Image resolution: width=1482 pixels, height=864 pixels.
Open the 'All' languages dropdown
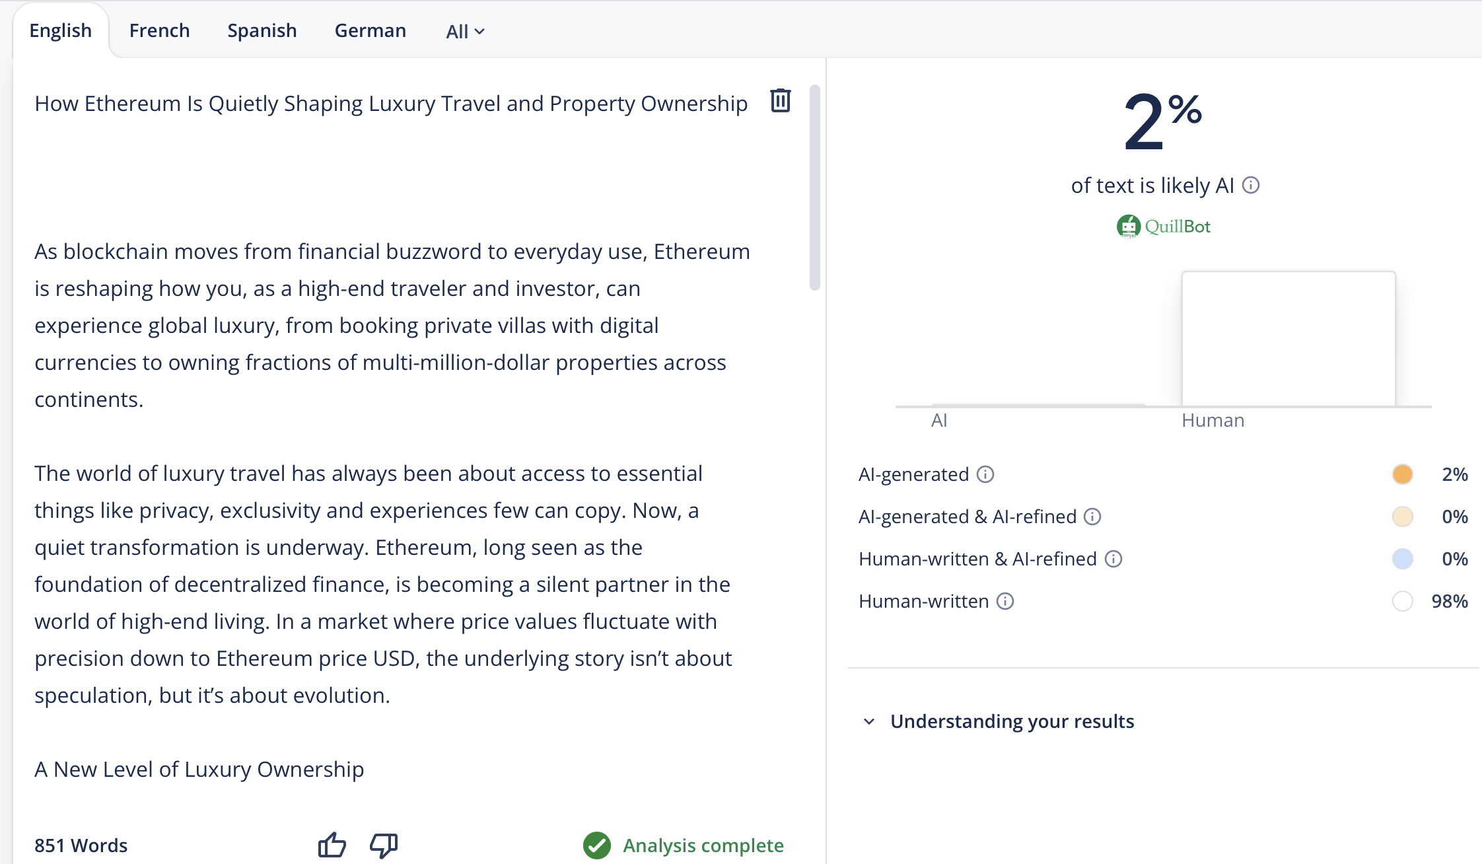click(465, 31)
